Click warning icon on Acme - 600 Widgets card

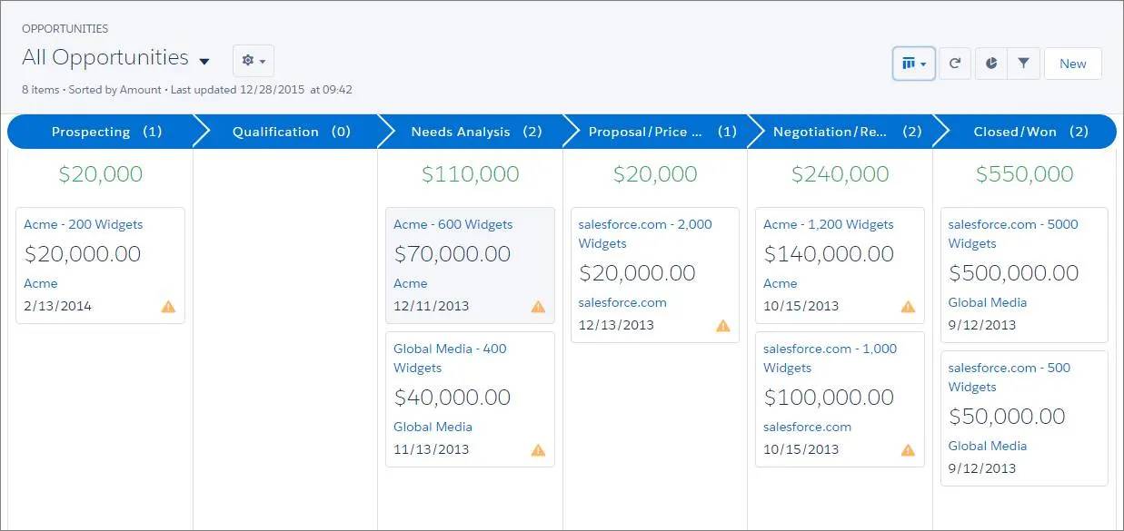(538, 306)
